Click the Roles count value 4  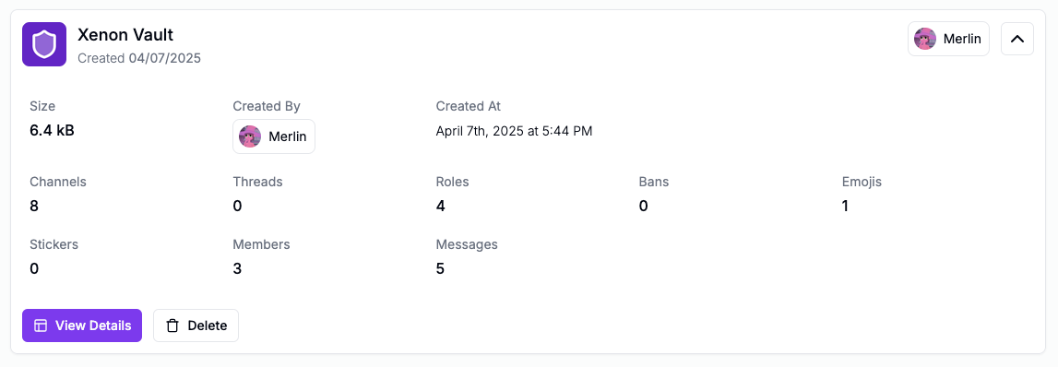[x=441, y=206]
